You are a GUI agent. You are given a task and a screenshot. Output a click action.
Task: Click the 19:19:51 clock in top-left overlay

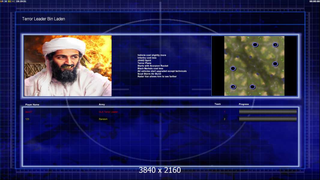click(x=21, y=1)
